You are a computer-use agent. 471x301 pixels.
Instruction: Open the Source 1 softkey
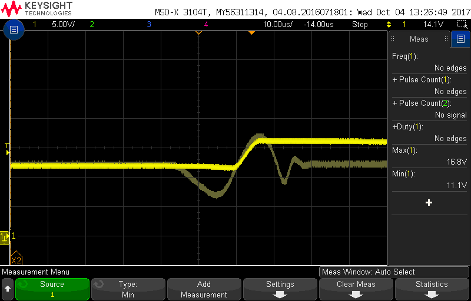pos(52,289)
